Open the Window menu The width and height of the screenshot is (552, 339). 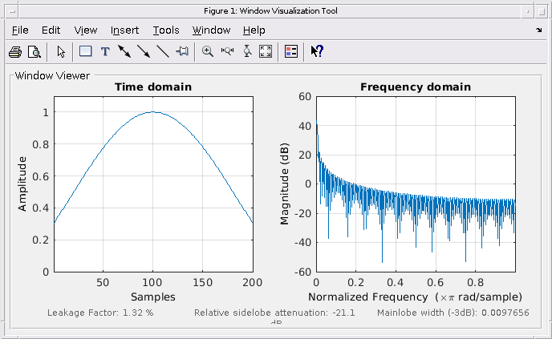[x=211, y=30]
